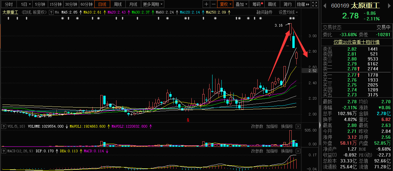The height and width of the screenshot is (171, 393).
Task: Click 改参数 in the VOL panel
Action: point(257,126)
